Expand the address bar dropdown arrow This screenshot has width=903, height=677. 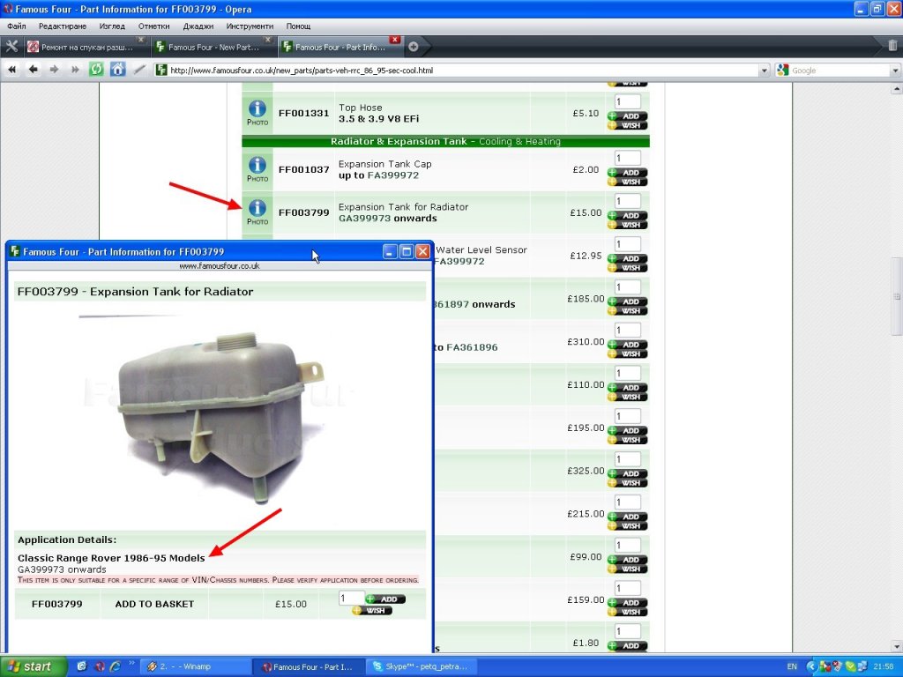pos(765,71)
